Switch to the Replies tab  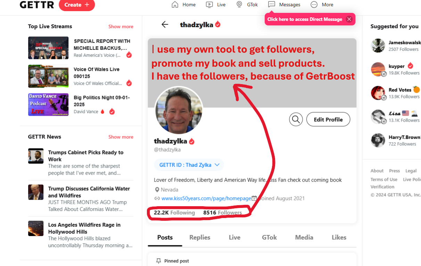tap(200, 237)
